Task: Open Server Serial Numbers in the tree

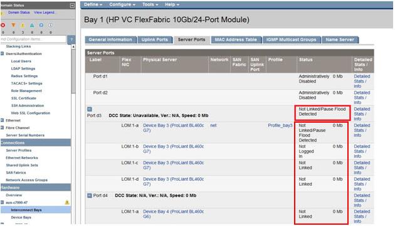Action: pos(25,135)
